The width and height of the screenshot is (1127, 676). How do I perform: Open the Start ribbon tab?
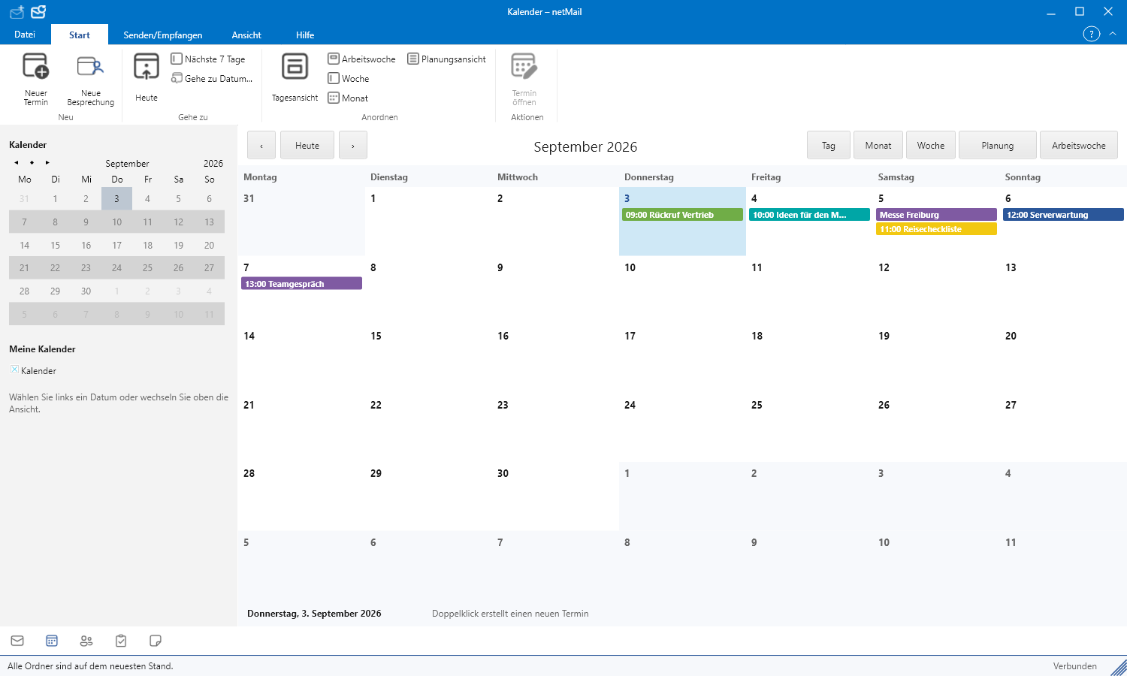[x=80, y=35]
